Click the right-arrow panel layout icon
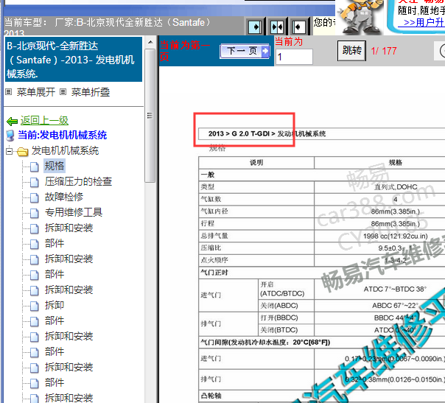Screen dimensions: 445x403 click(255, 27)
